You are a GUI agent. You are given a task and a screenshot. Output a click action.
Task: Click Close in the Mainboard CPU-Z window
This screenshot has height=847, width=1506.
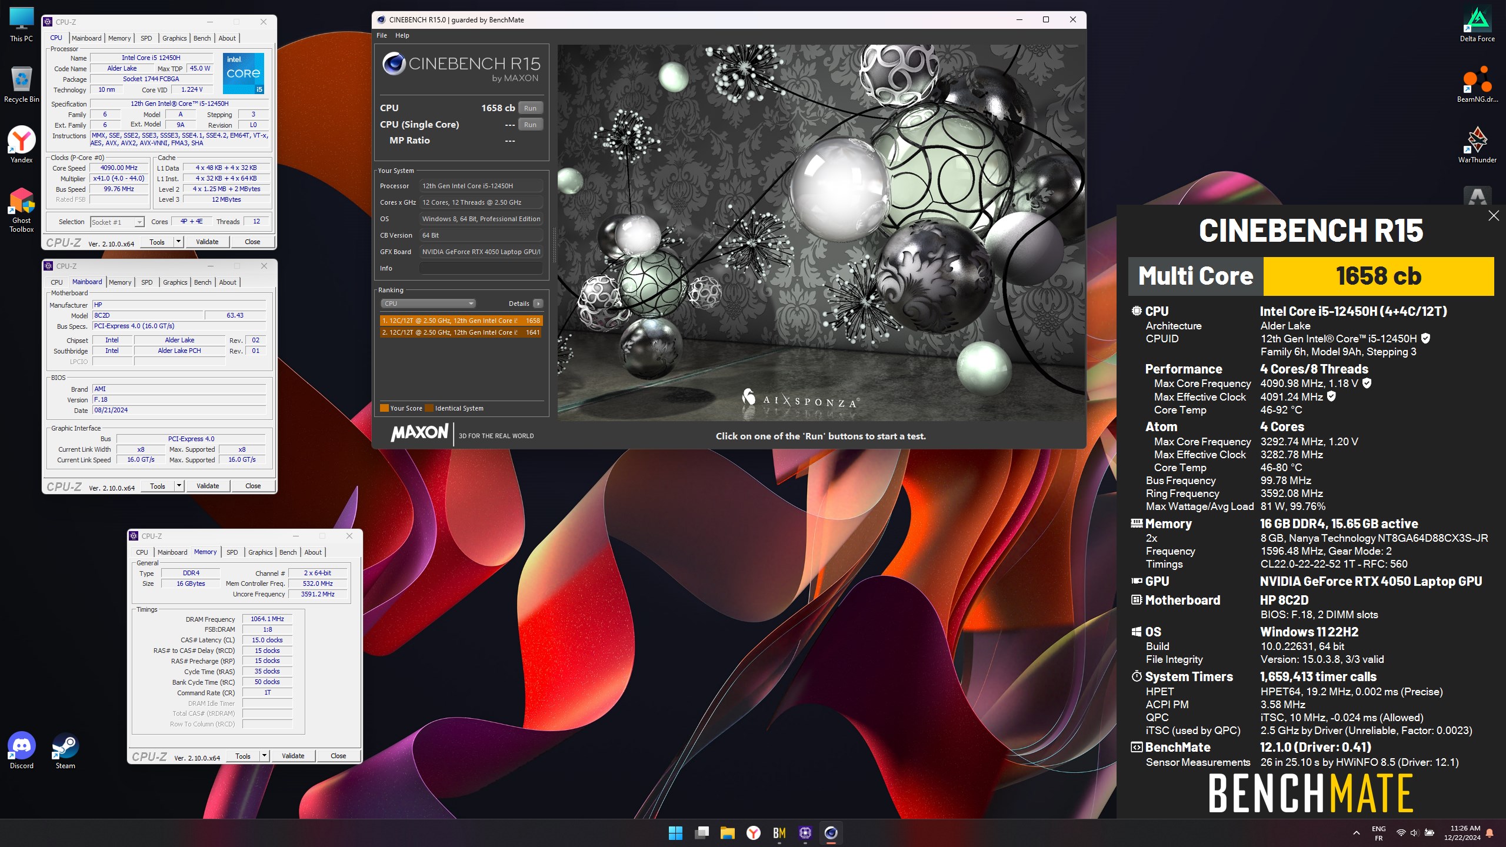(253, 486)
